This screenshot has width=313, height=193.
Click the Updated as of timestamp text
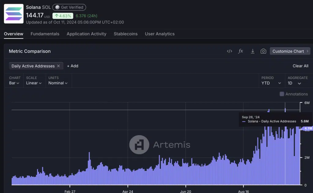[75, 22]
